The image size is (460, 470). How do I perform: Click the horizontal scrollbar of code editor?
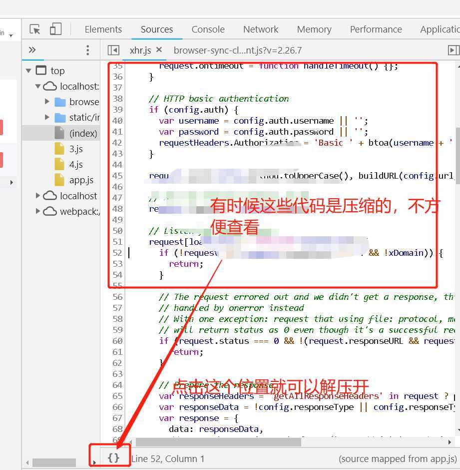coord(218,442)
